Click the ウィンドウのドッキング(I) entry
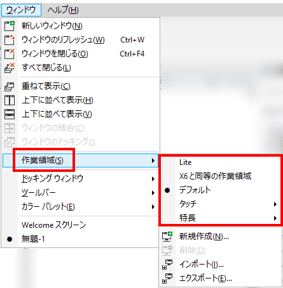The image size is (283, 288). point(81,142)
